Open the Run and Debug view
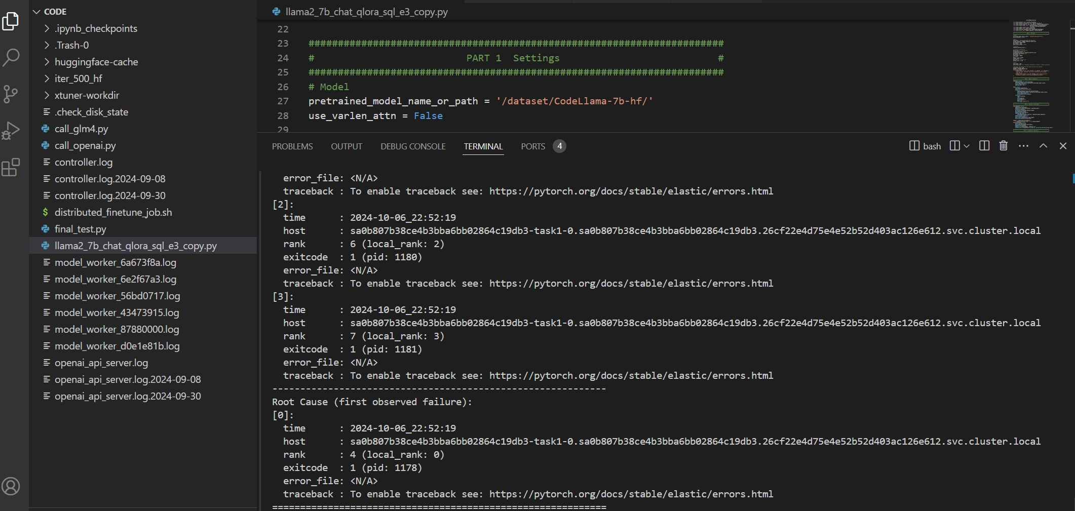This screenshot has width=1075, height=511. [11, 131]
